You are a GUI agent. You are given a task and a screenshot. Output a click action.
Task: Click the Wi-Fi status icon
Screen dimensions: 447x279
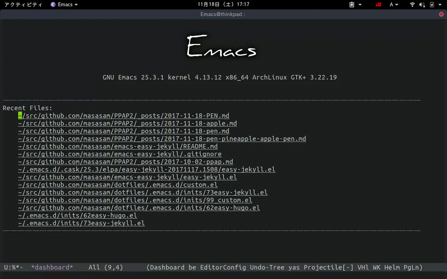pyautogui.click(x=412, y=5)
